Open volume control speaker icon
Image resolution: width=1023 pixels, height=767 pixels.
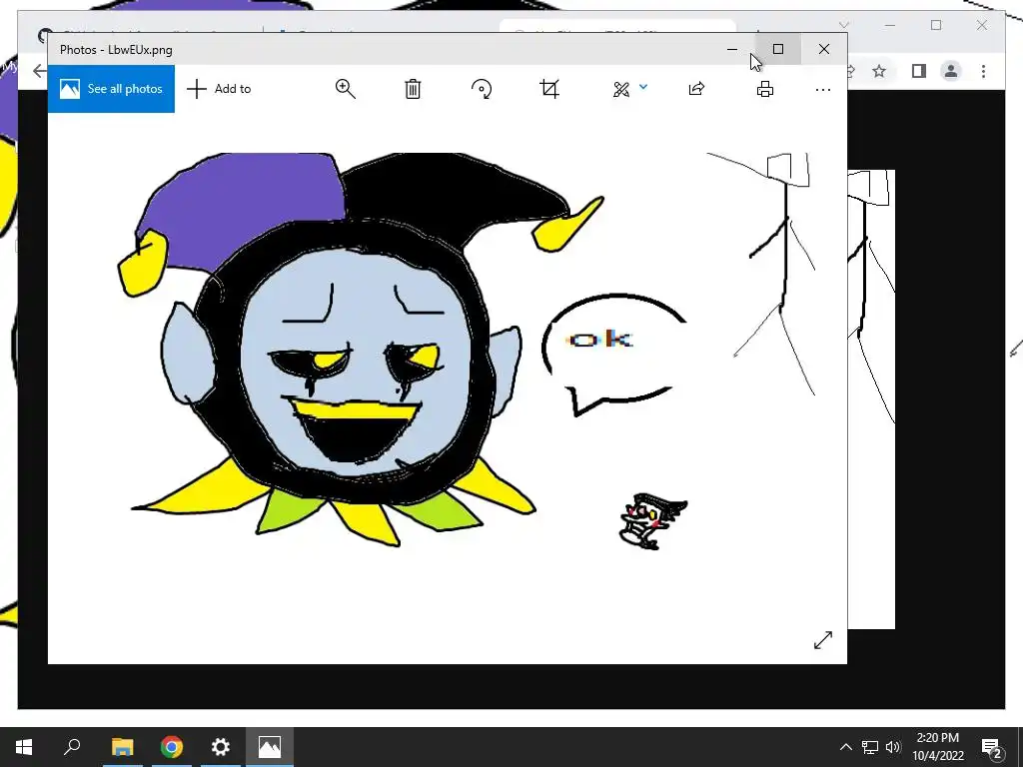(893, 747)
